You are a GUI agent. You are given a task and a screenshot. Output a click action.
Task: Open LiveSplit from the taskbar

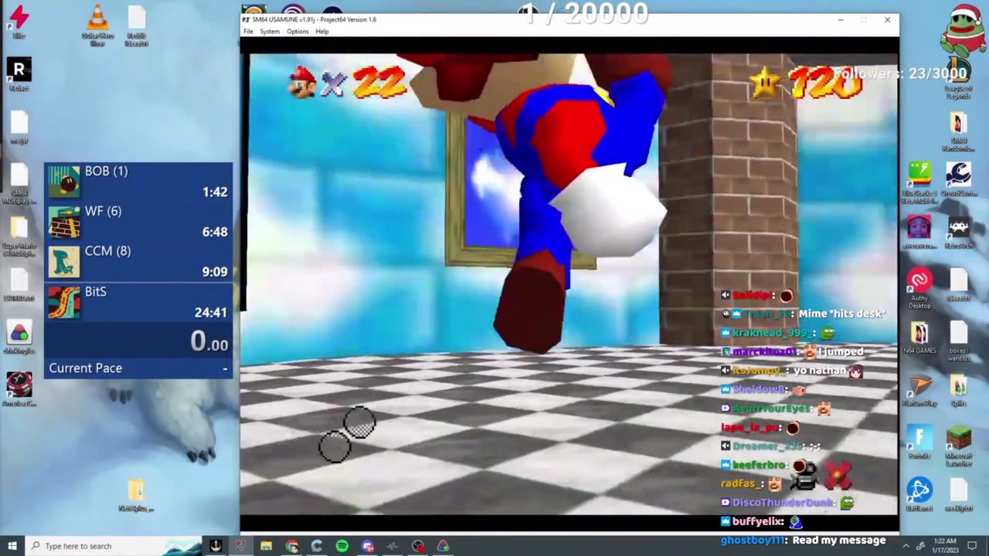pos(216,546)
